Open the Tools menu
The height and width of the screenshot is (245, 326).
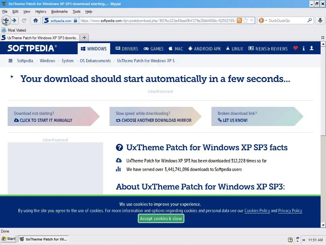click(x=76, y=11)
